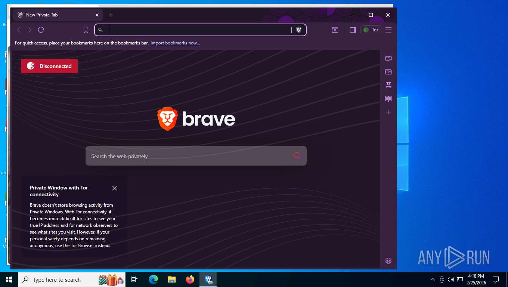Open sidebar settings gear icon
This screenshot has width=508, height=287.
point(388,261)
